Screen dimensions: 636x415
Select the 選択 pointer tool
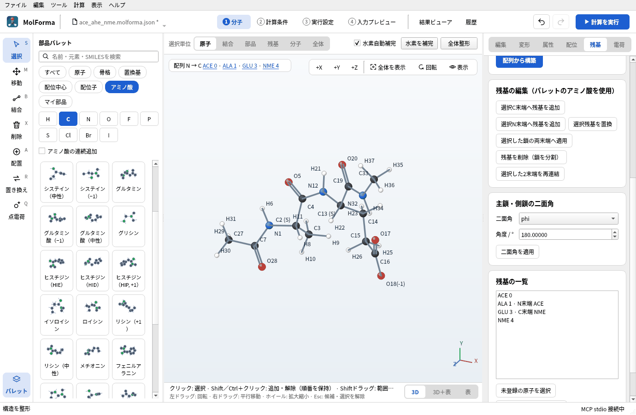pyautogui.click(x=17, y=50)
